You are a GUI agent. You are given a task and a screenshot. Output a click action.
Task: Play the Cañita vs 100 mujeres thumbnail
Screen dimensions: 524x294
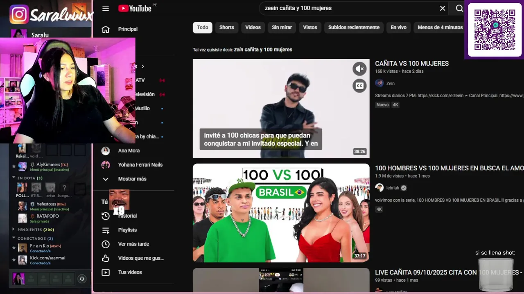(281, 109)
